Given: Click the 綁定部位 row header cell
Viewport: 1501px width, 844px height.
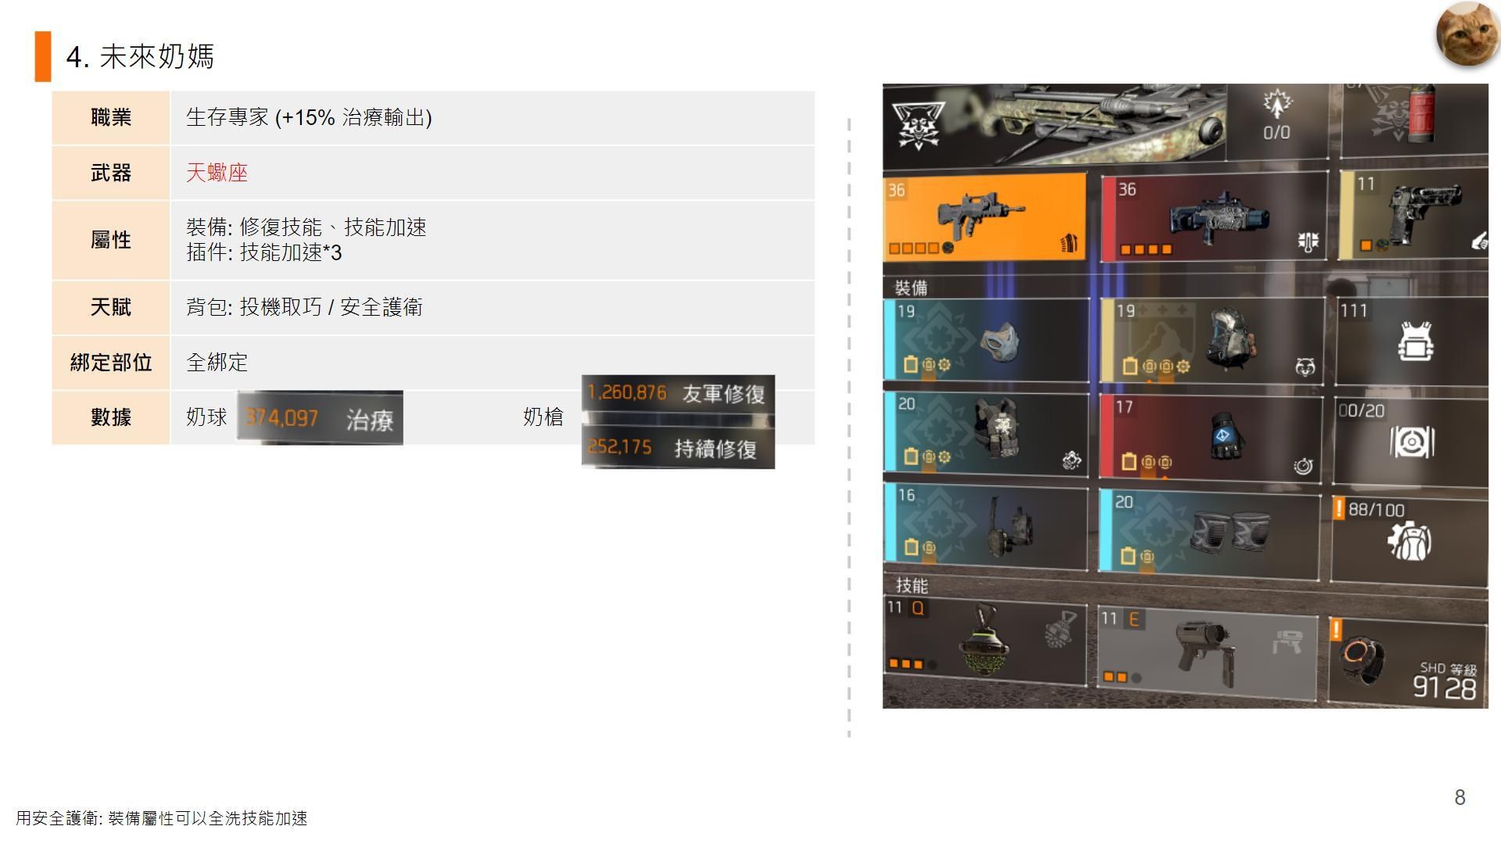Looking at the screenshot, I should click(111, 363).
